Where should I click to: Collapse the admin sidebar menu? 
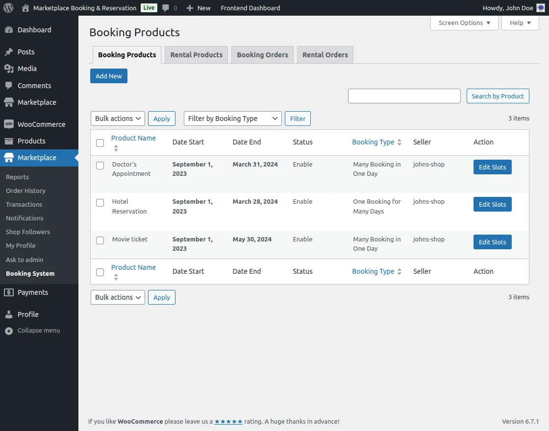click(32, 330)
